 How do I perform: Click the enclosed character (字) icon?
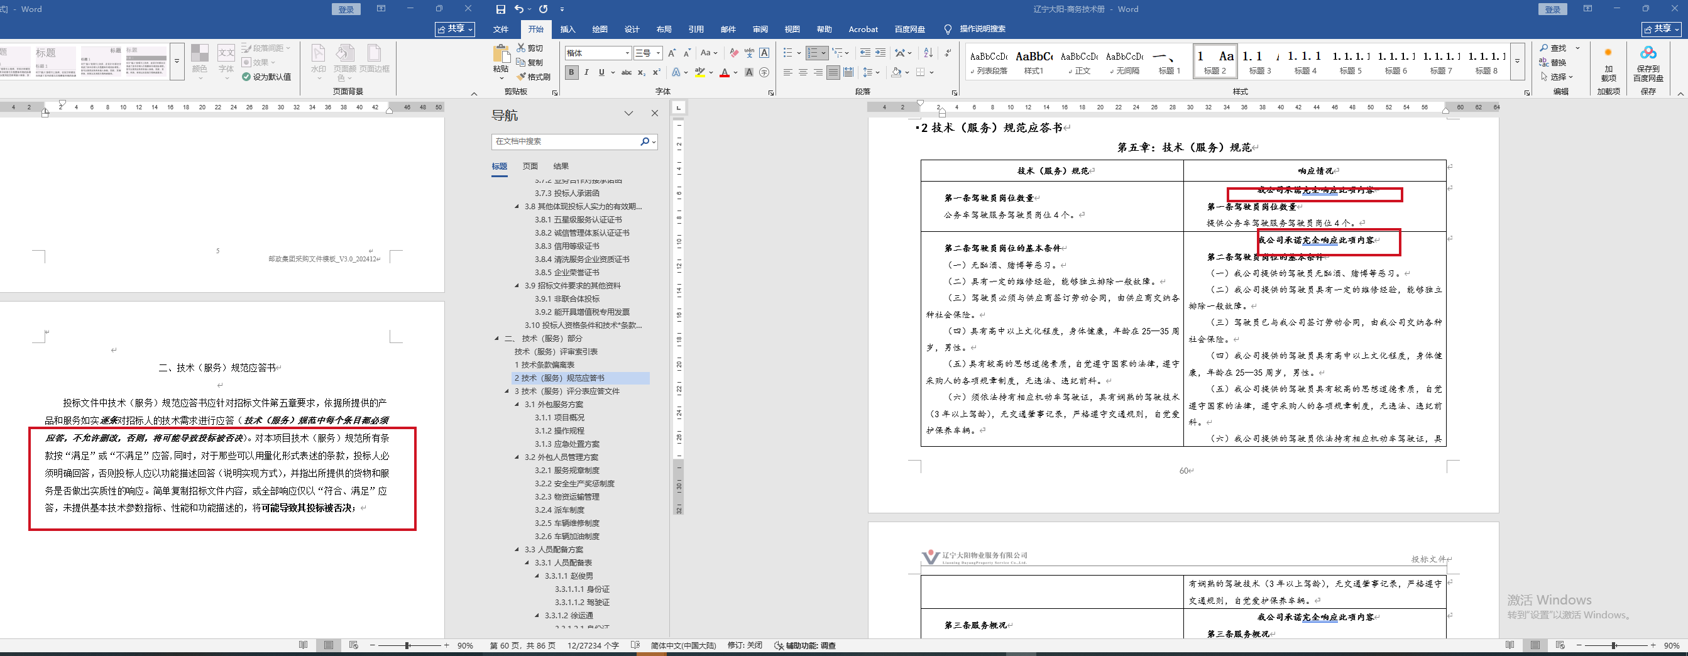764,73
